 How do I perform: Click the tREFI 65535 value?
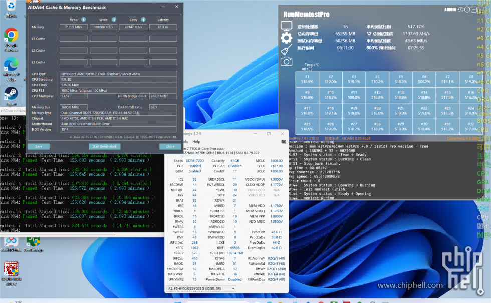click(235, 248)
